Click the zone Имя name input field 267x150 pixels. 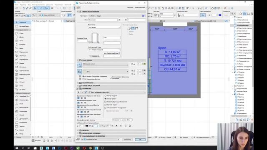[x=103, y=20]
